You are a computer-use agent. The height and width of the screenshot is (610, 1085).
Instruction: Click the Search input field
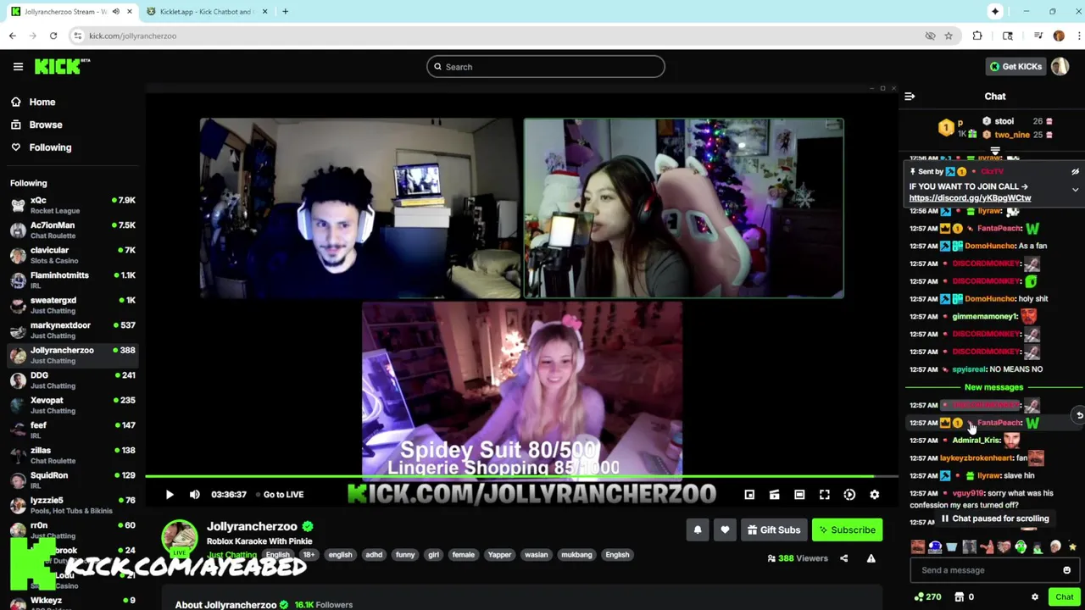(546, 67)
